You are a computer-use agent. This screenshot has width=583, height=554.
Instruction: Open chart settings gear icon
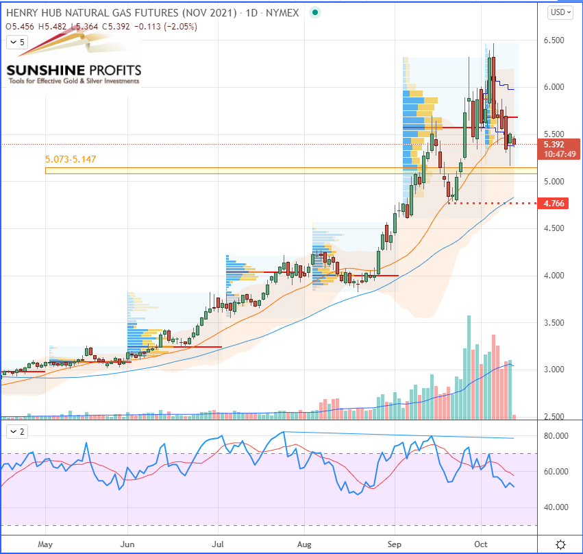coord(560,544)
